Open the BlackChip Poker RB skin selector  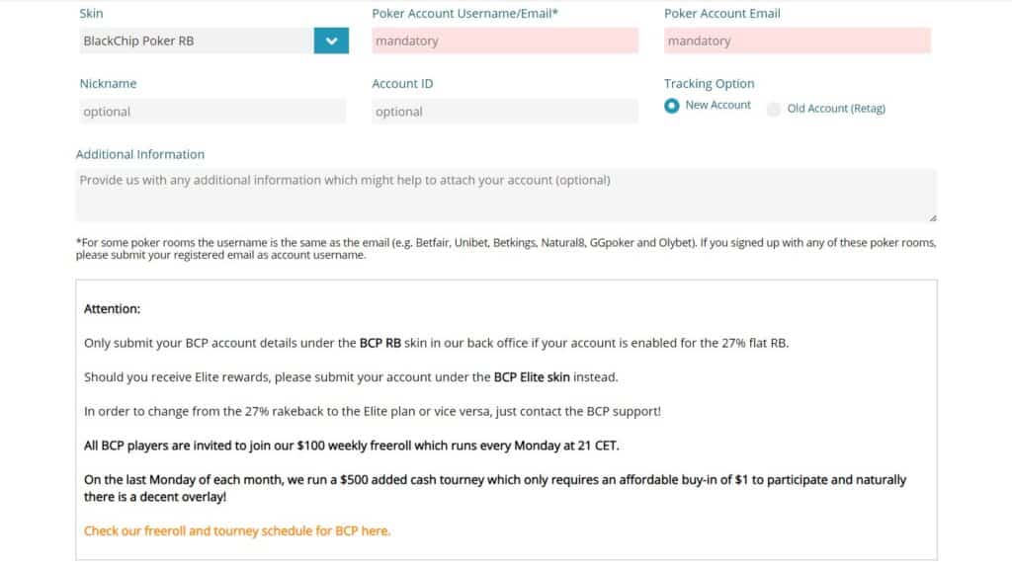point(197,41)
